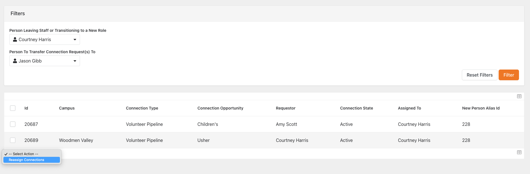Sort by the Connection Opportunity column header
The width and height of the screenshot is (530, 174).
click(220, 108)
